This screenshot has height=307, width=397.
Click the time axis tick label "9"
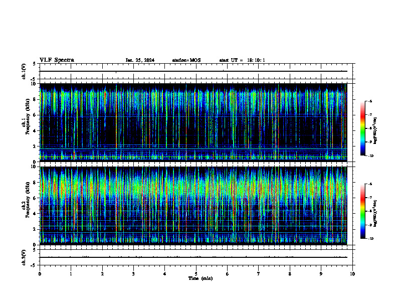click(x=321, y=274)
